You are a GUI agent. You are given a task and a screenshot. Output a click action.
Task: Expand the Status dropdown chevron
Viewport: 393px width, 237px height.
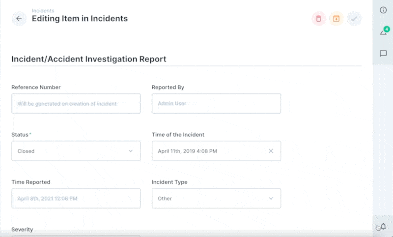coord(131,151)
